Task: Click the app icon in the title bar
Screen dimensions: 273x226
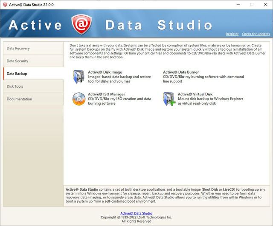Action: click(6, 5)
